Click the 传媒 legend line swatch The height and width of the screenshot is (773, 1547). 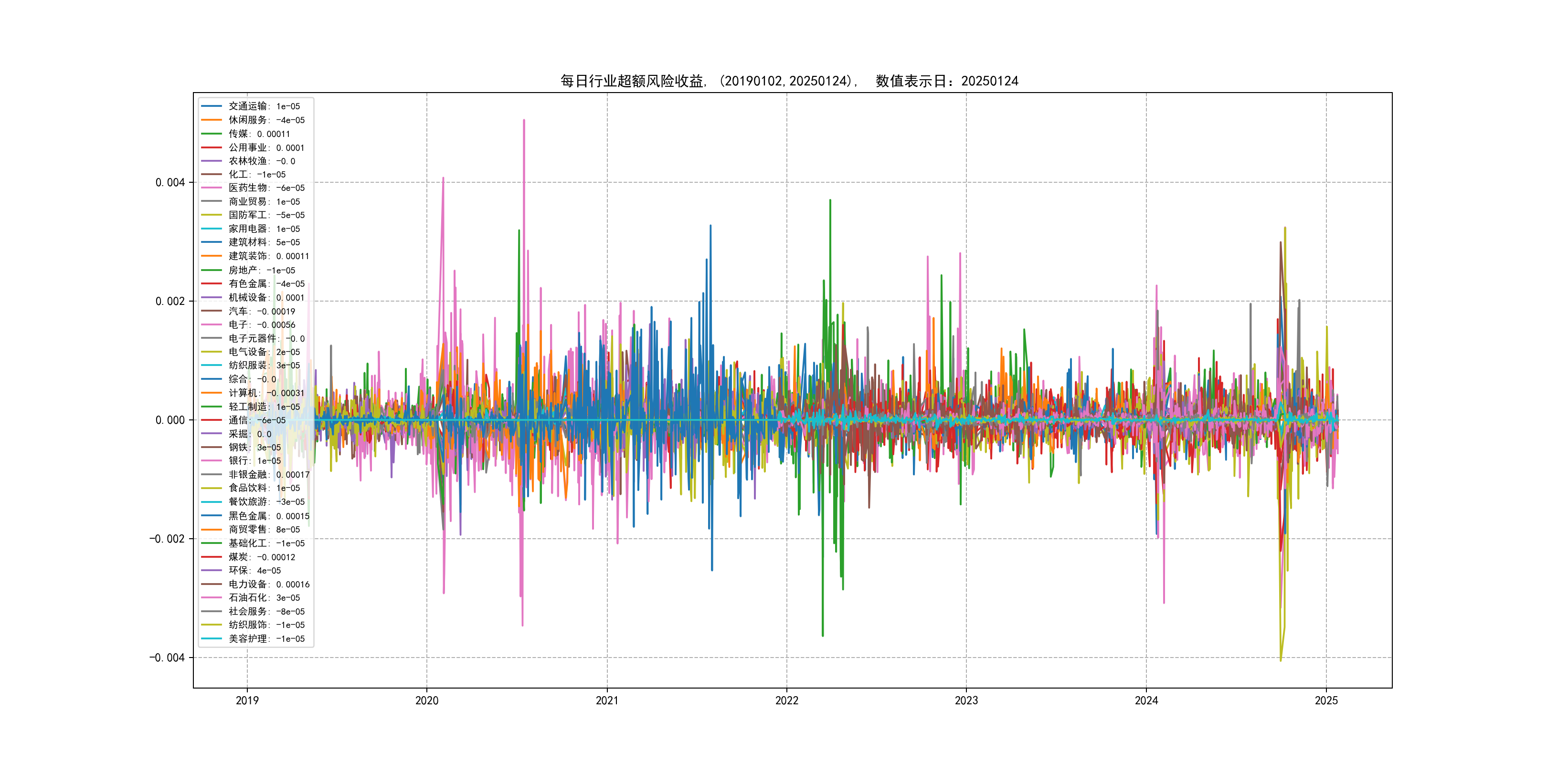click(212, 134)
